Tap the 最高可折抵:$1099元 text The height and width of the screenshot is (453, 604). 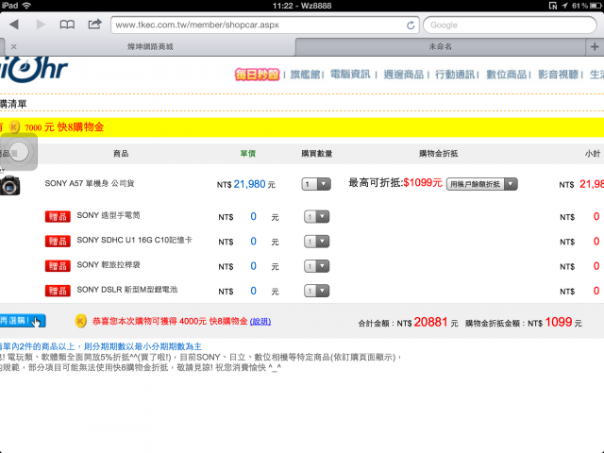(x=395, y=182)
